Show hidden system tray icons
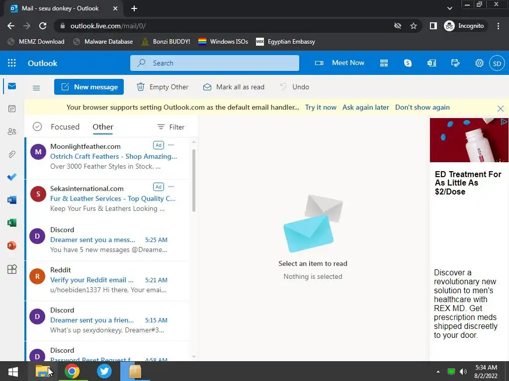This screenshot has width=509, height=381. (438, 372)
